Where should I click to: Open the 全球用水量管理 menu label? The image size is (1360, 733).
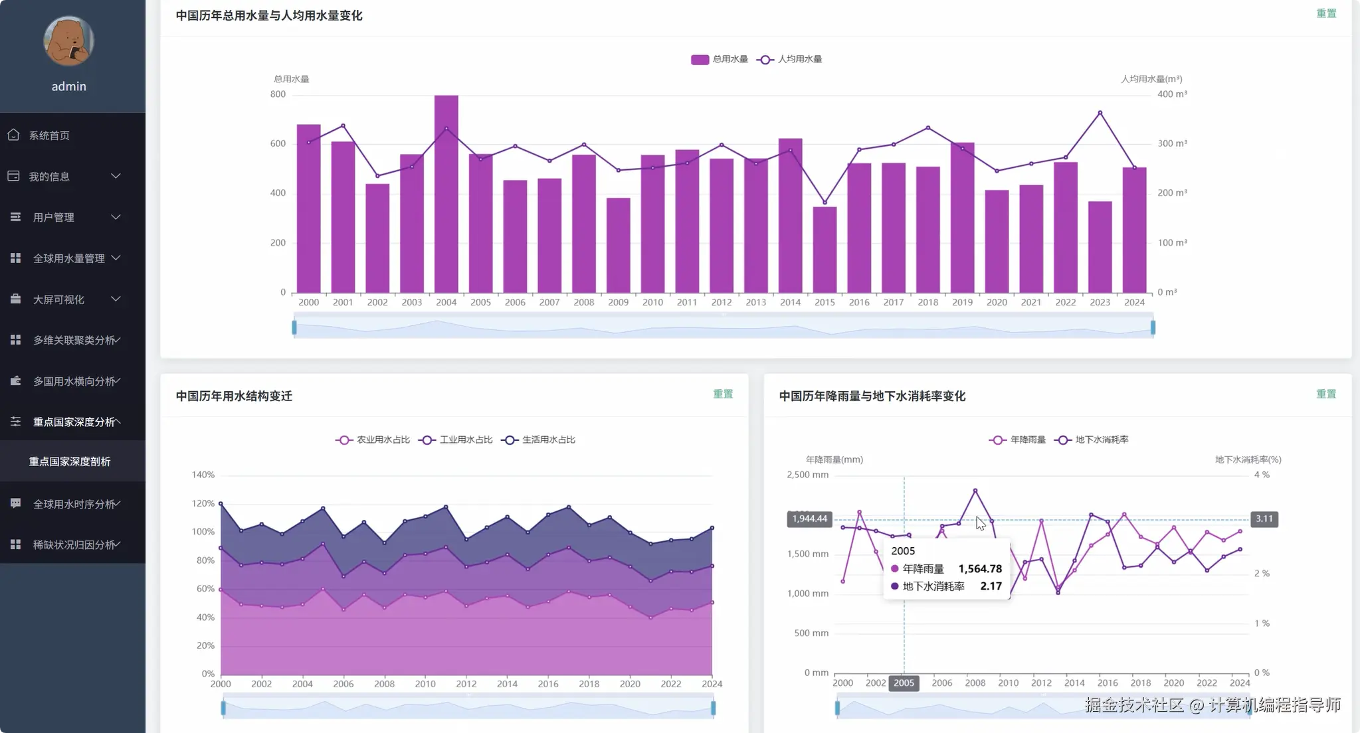69,258
